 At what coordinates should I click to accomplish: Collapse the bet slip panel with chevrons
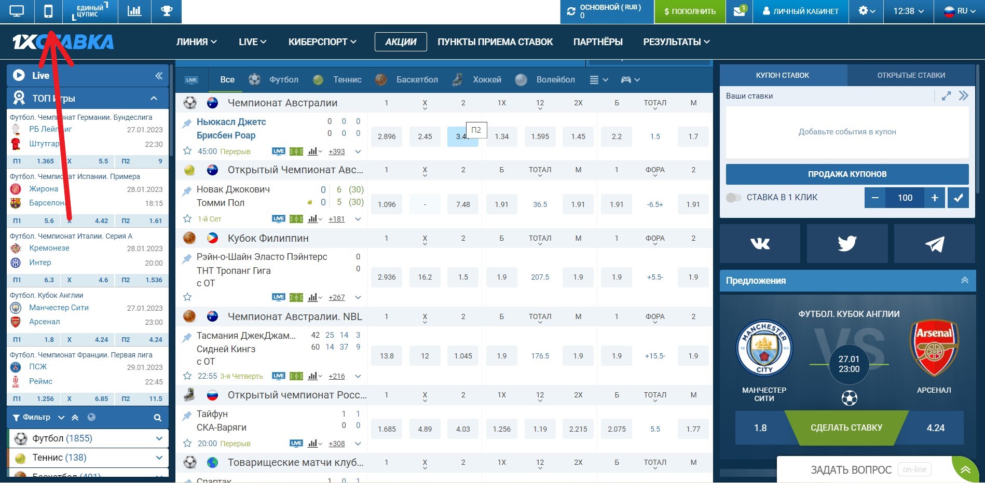pyautogui.click(x=964, y=96)
